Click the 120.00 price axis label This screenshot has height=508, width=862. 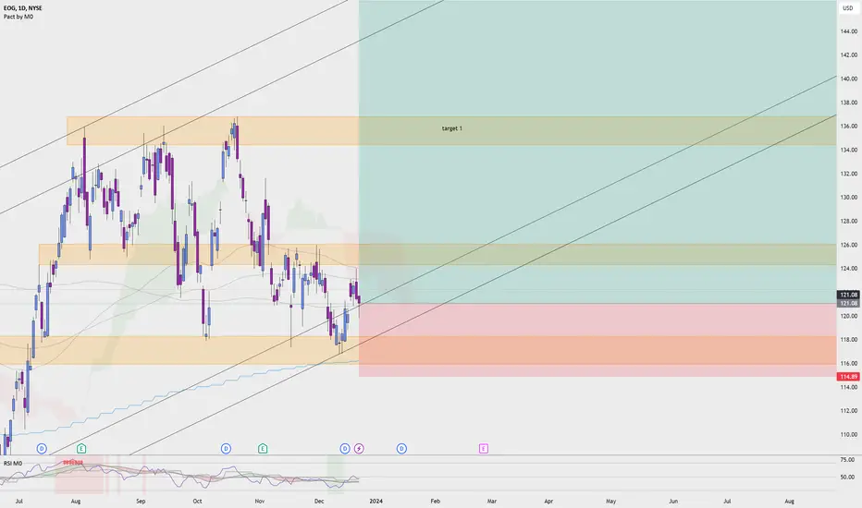point(849,316)
